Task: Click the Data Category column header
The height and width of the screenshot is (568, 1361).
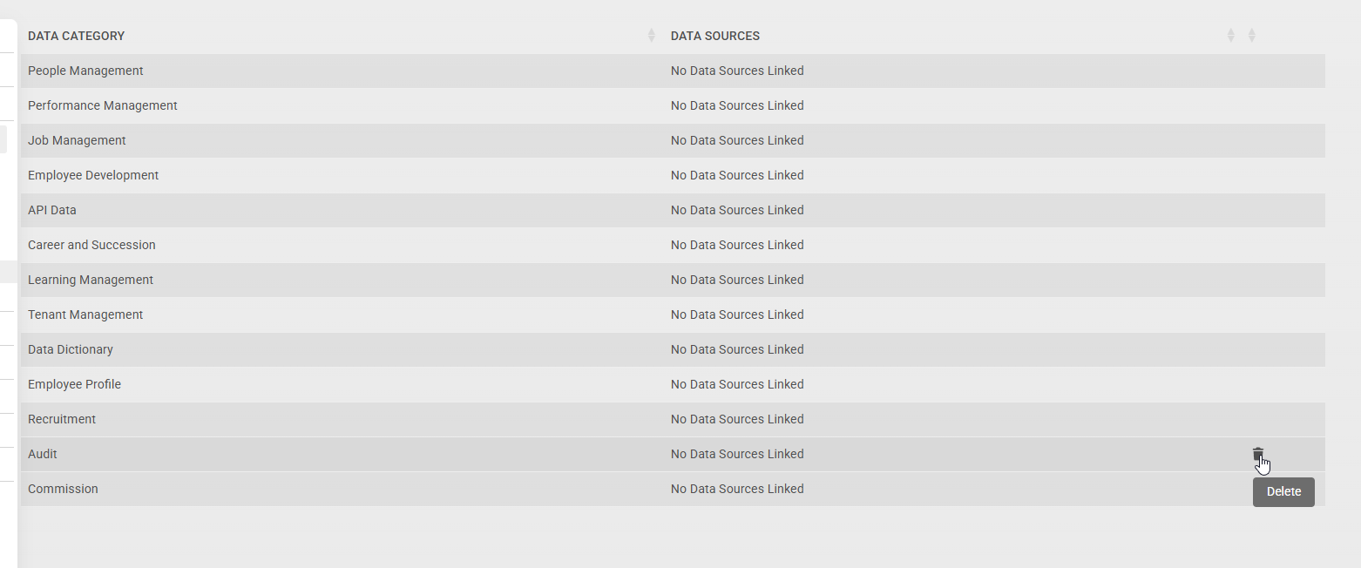Action: pyautogui.click(x=77, y=35)
